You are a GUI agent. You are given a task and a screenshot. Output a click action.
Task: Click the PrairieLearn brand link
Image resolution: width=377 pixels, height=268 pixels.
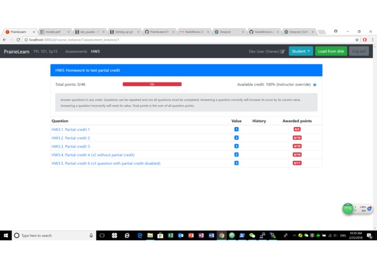pos(17,52)
